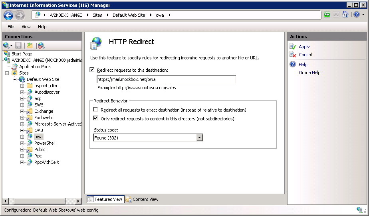Click Connections scrollbar left arrow
Image resolution: width=369 pixels, height=216 pixels.
point(6,201)
